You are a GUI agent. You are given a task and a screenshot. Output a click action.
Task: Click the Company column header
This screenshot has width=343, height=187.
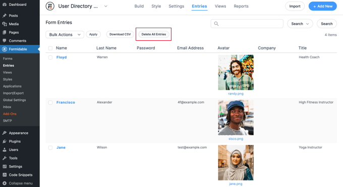tap(267, 48)
